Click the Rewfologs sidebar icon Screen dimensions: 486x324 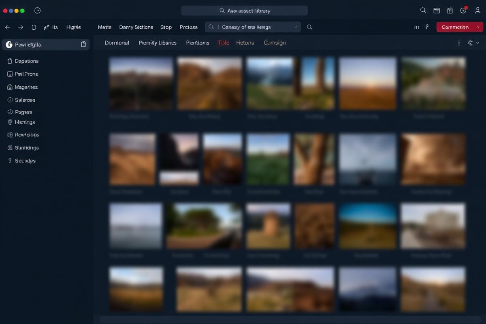[x=10, y=135]
